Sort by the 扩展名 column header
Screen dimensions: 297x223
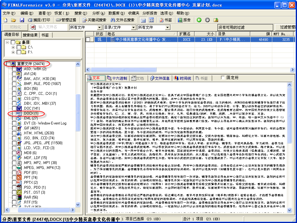pyautogui.click(x=186, y=34)
